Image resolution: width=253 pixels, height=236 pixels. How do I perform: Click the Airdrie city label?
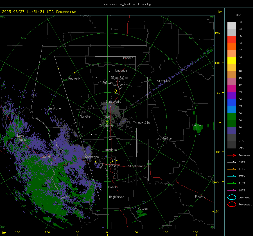pyautogui.click(x=111, y=150)
